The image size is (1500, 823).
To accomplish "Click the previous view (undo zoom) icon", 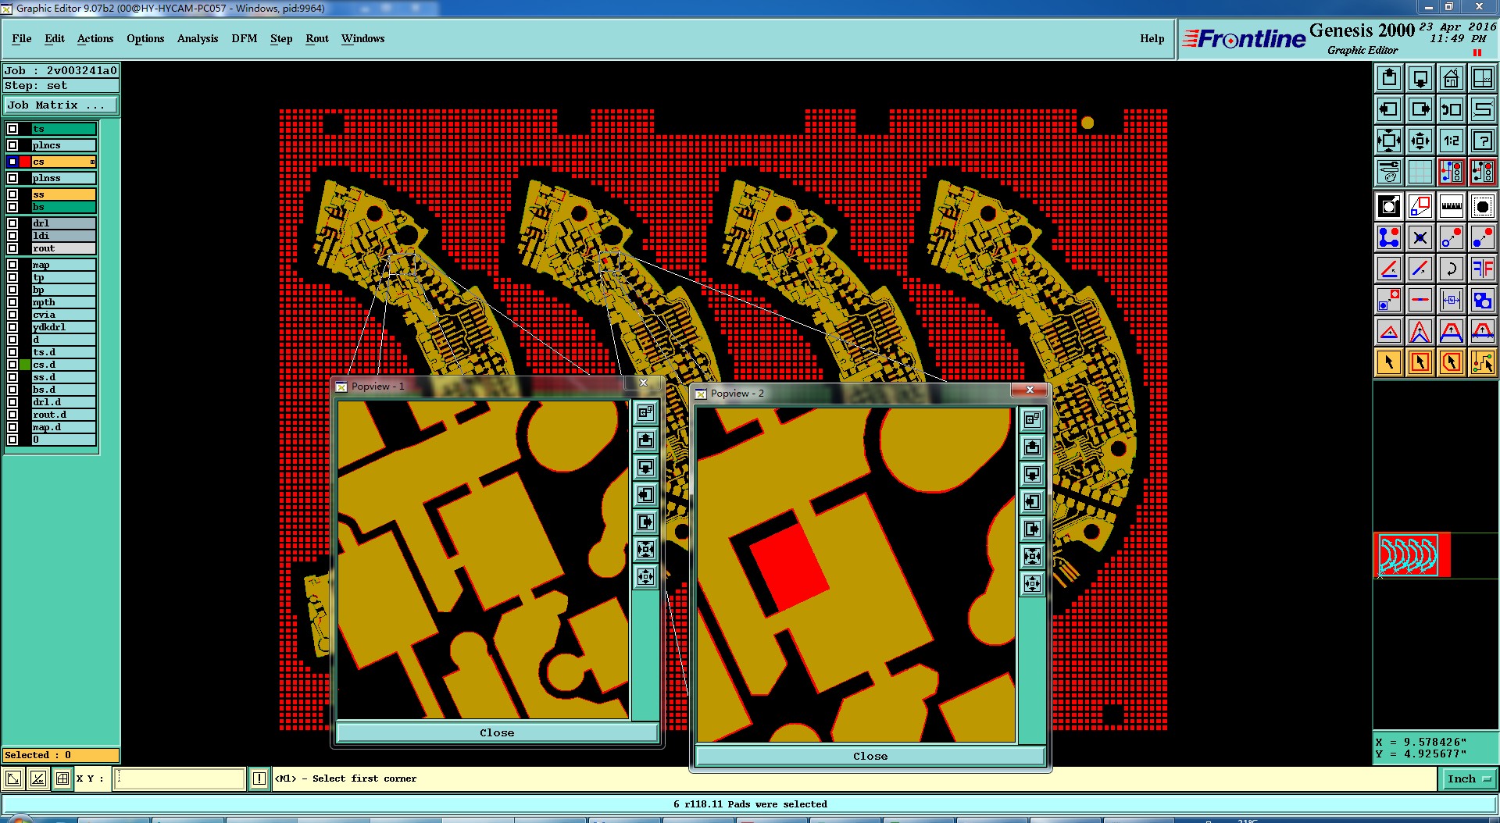I will (x=1452, y=109).
